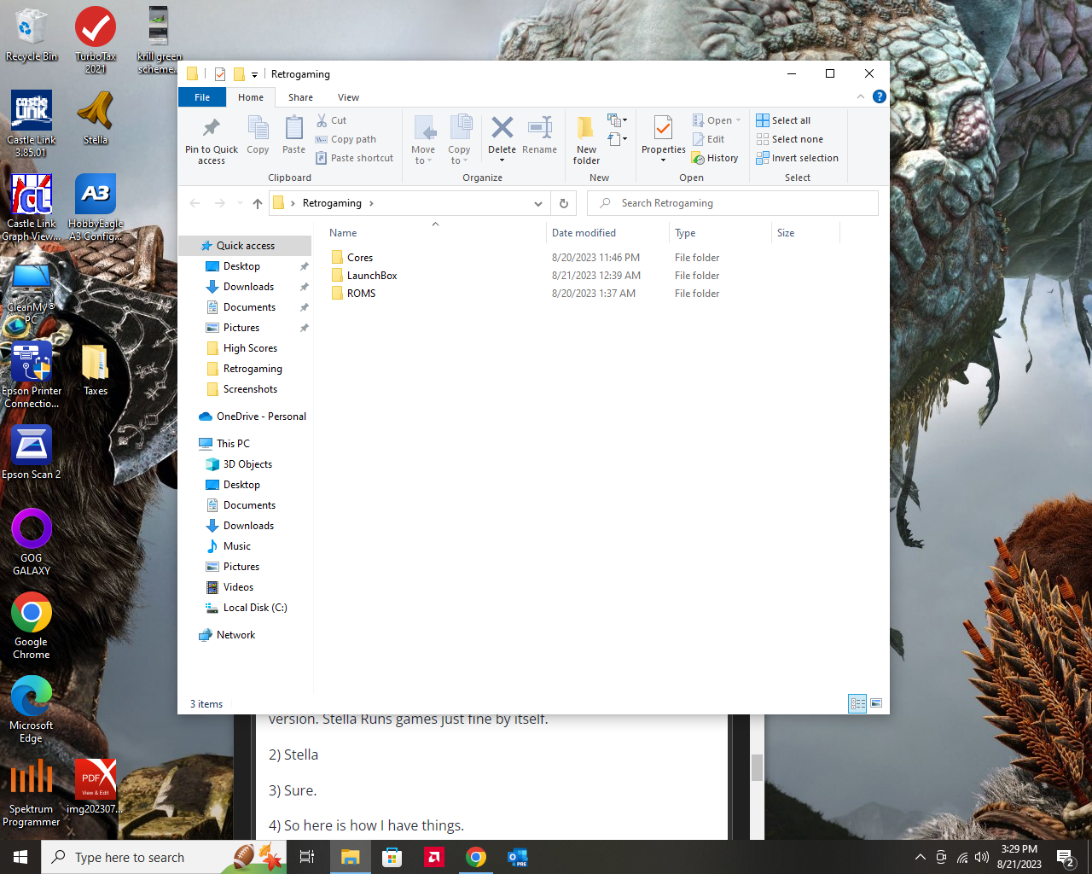The image size is (1092, 874).
Task: Switch to the View tab
Action: (x=348, y=97)
